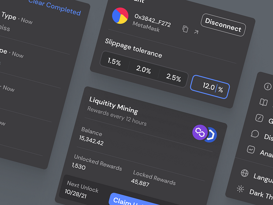Open Discord via the chat bubble icon
The height and width of the screenshot is (205, 273).
[255, 134]
